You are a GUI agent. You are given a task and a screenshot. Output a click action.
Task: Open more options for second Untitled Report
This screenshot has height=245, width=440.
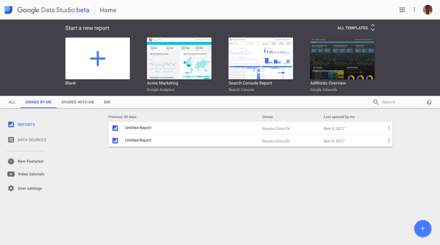click(388, 140)
